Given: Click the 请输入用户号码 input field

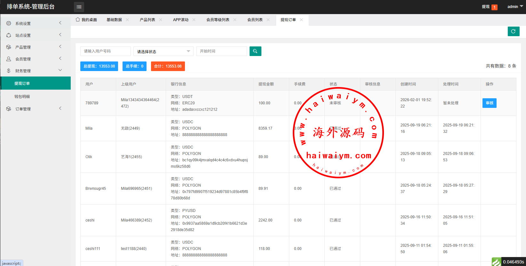Looking at the screenshot, I should (105, 51).
